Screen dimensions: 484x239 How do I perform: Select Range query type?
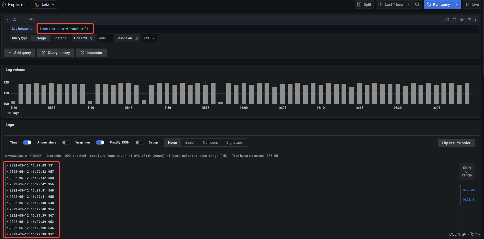41,38
